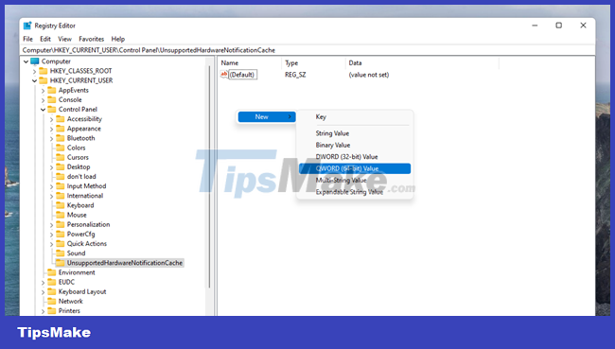Expand the Desktop key
Image resolution: width=615 pixels, height=349 pixels.
[x=51, y=167]
